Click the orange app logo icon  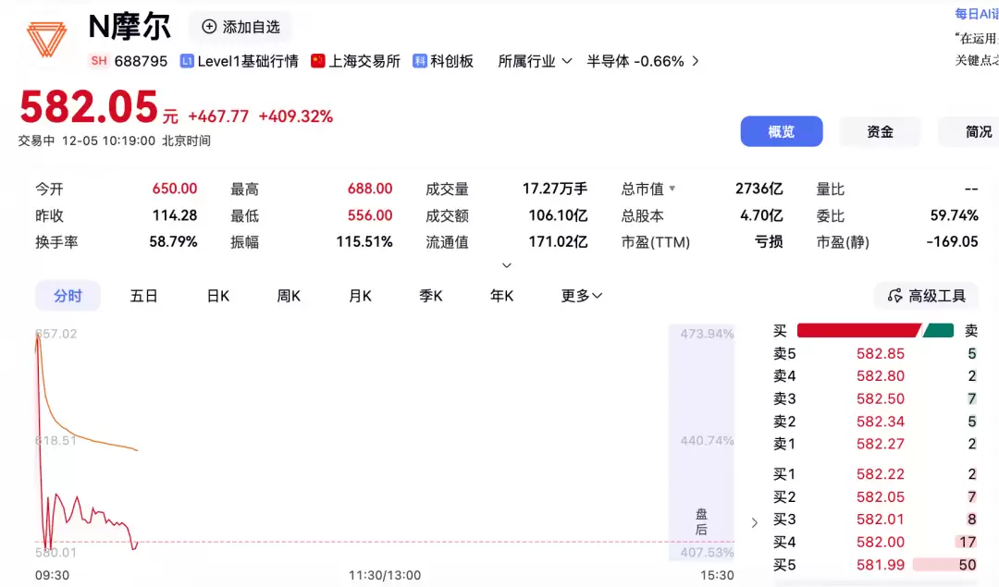tap(48, 40)
